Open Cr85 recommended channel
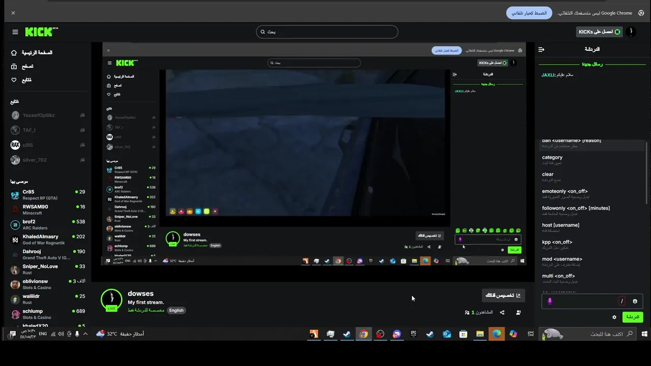Viewport: 651px width, 366px height. pyautogui.click(x=48, y=195)
